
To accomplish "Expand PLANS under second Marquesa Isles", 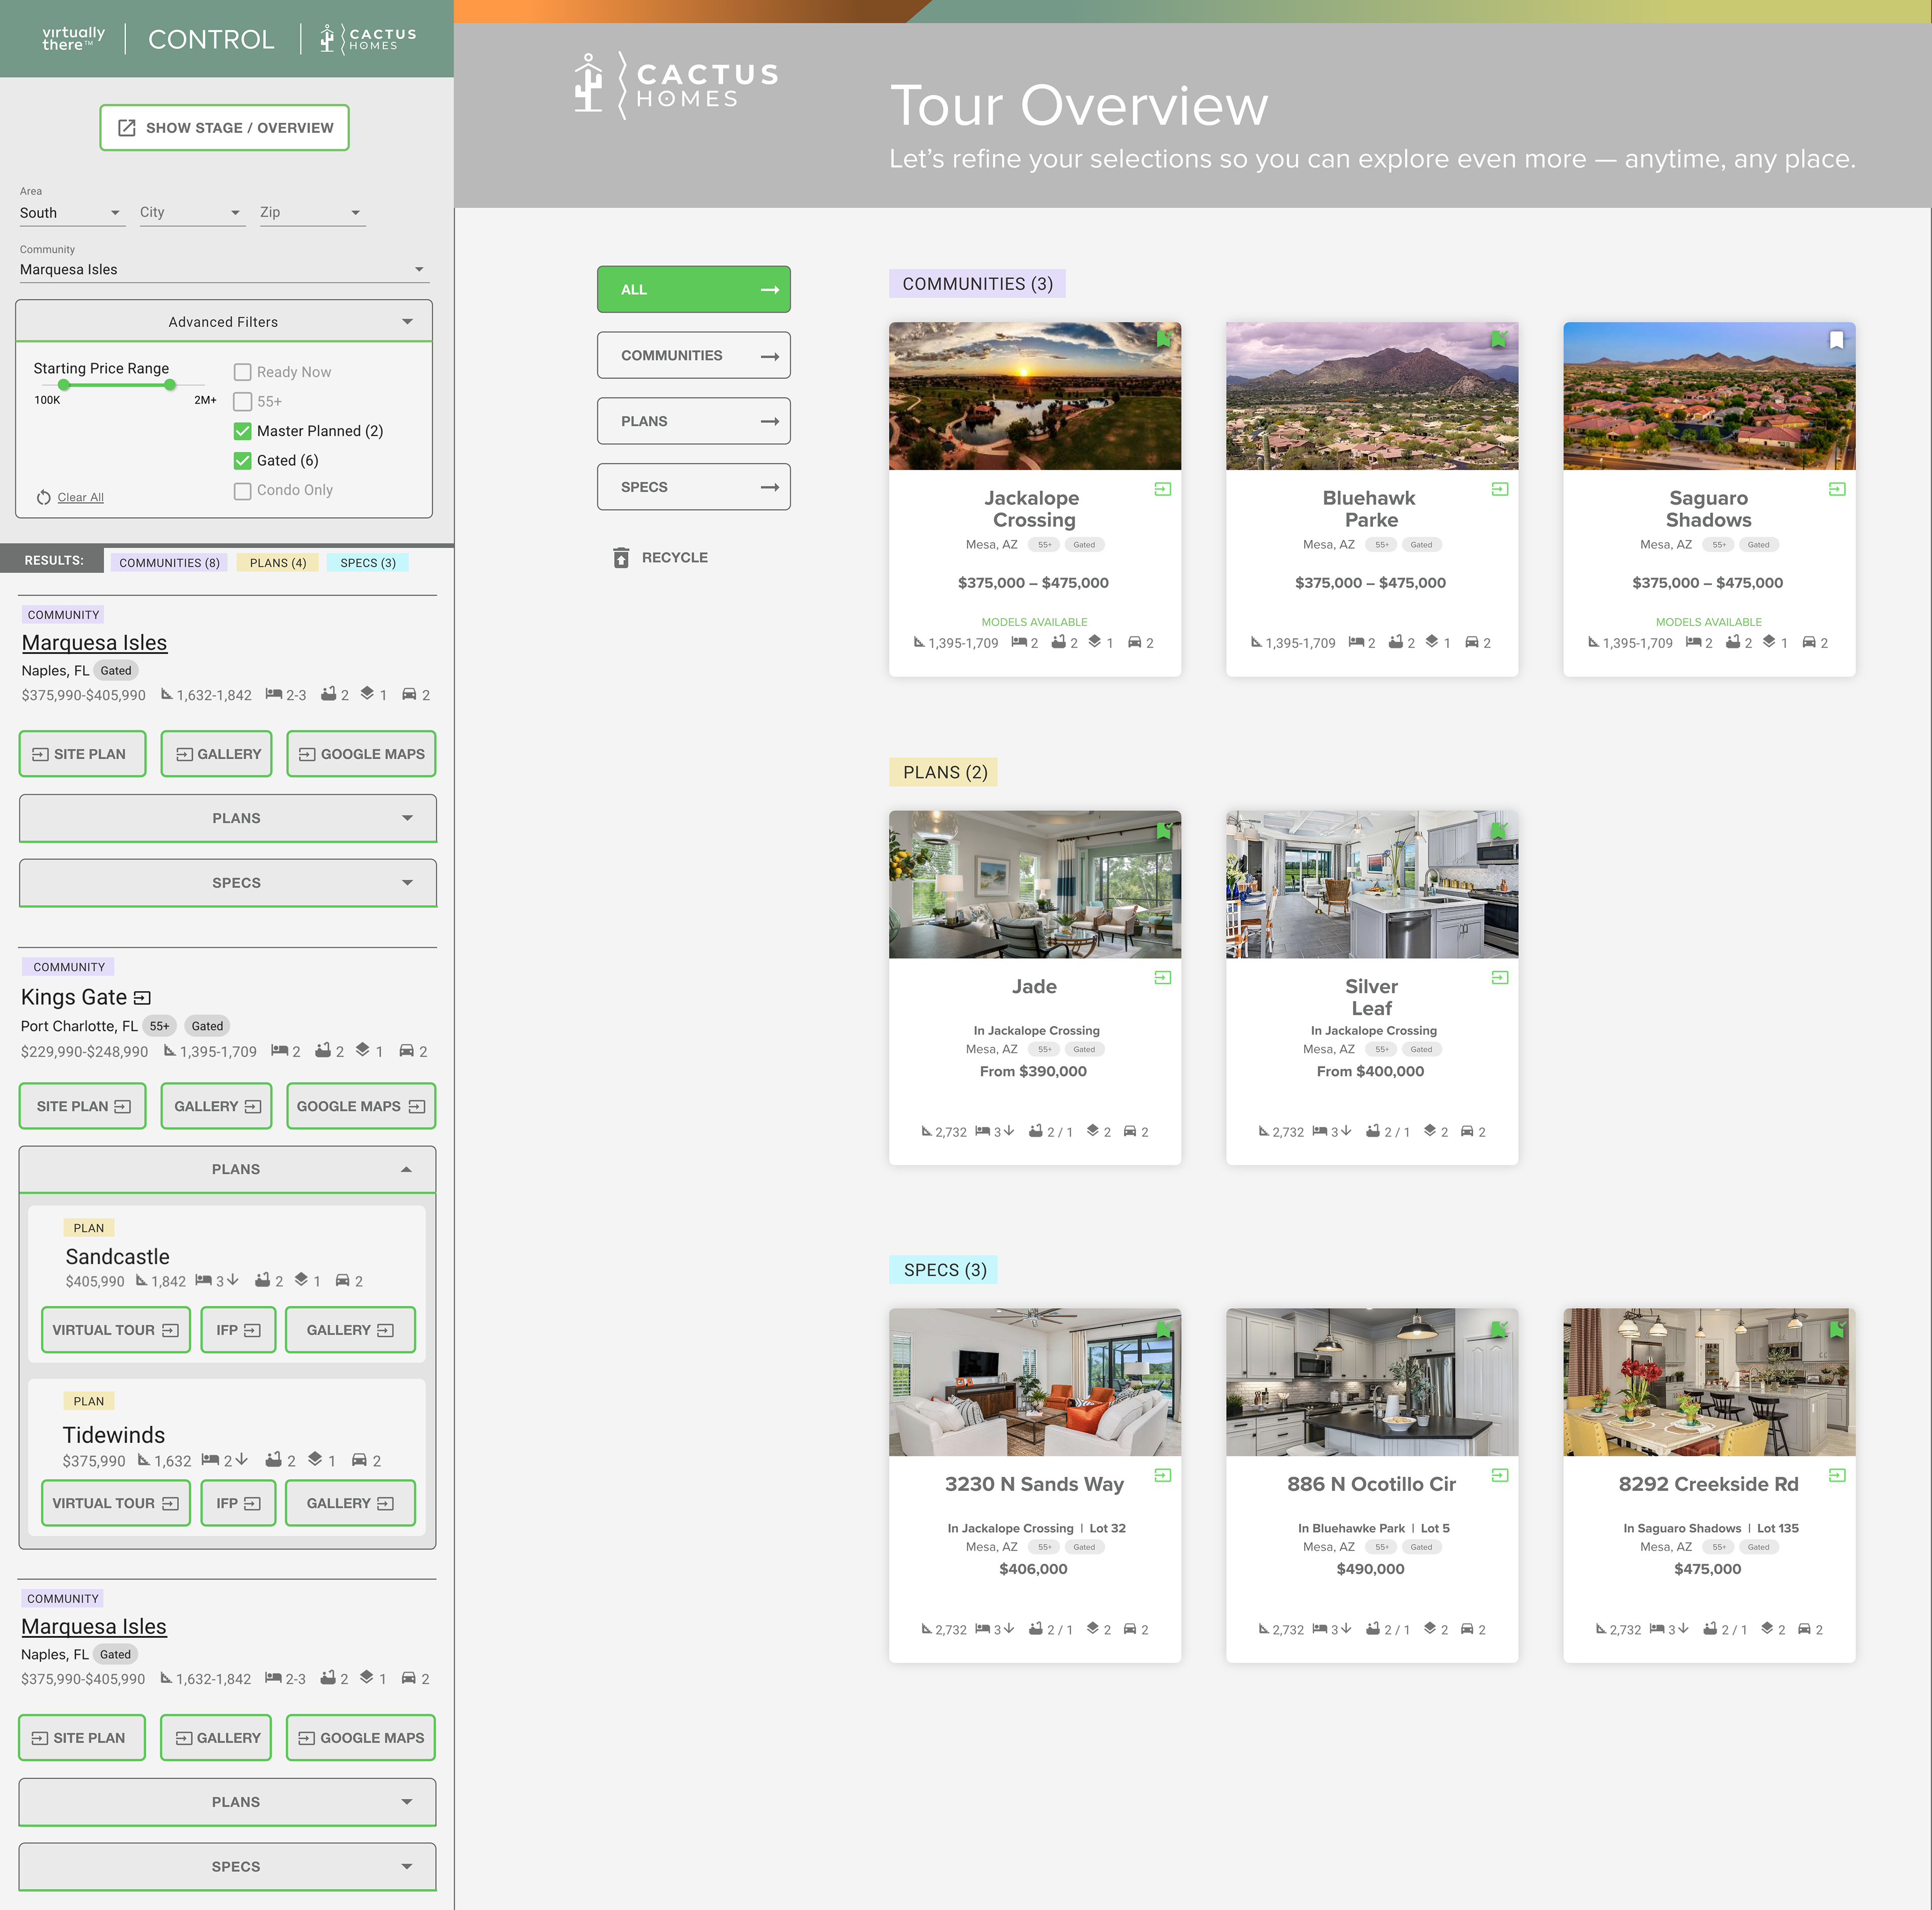I will 228,1802.
